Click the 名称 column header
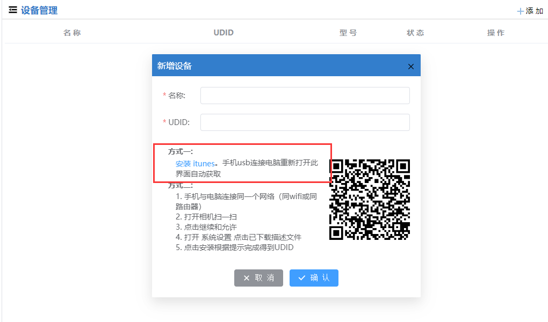This screenshot has width=548, height=322. (71, 32)
